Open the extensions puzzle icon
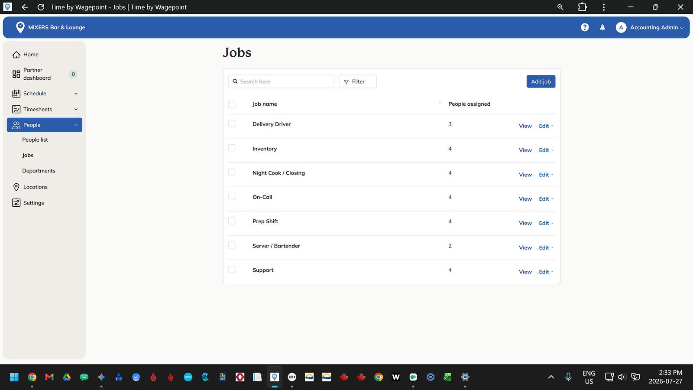 click(x=583, y=7)
